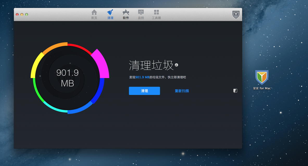Open the 首页 home tab
Image resolution: width=308 pixels, height=166 pixels.
pyautogui.click(x=94, y=15)
